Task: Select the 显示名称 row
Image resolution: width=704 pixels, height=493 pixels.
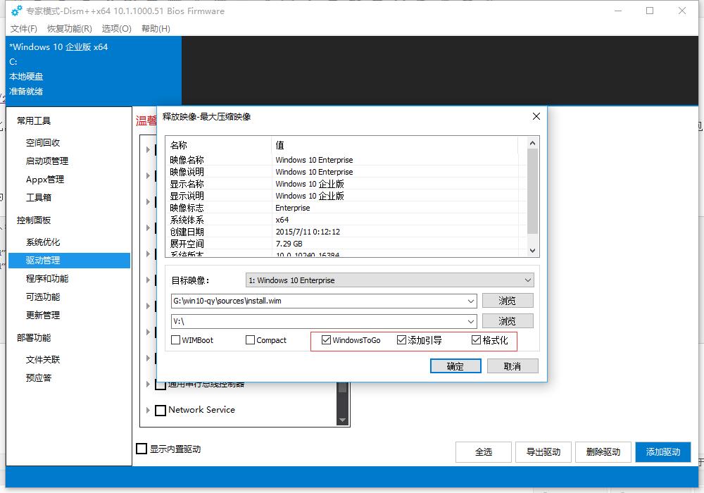Action: click(x=346, y=184)
